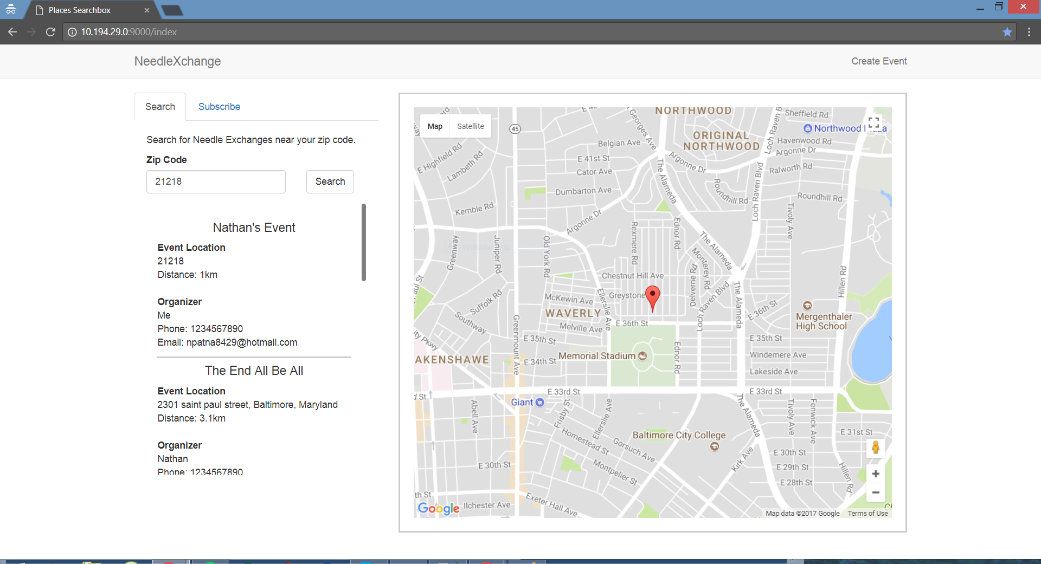
Task: Open a new browser tab
Action: pos(172,10)
